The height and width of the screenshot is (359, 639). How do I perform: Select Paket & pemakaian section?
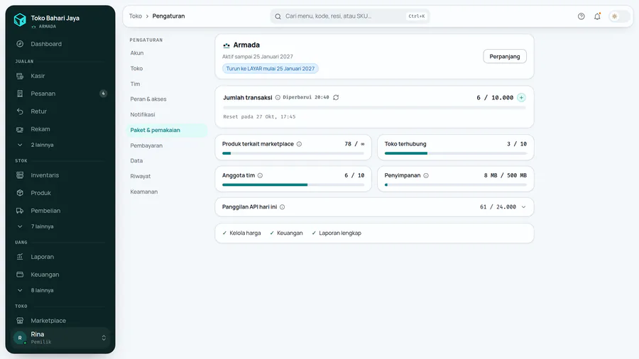pos(167,130)
